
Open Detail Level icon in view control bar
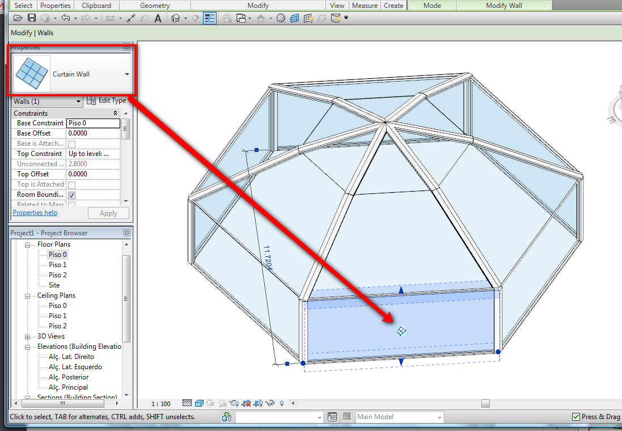point(187,403)
